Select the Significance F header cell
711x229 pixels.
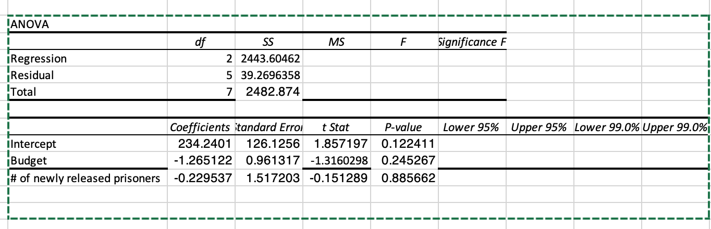pos(472,42)
